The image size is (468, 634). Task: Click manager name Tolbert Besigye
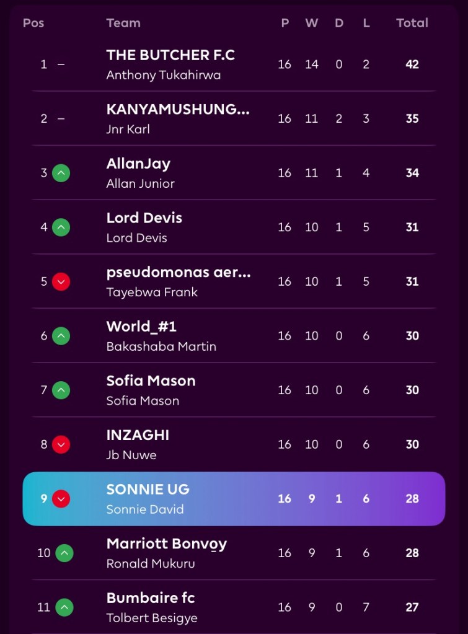tap(152, 618)
